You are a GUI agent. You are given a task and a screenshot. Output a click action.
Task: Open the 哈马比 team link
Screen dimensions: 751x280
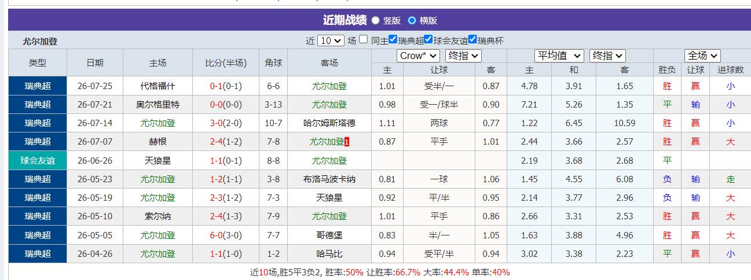pyautogui.click(x=329, y=253)
